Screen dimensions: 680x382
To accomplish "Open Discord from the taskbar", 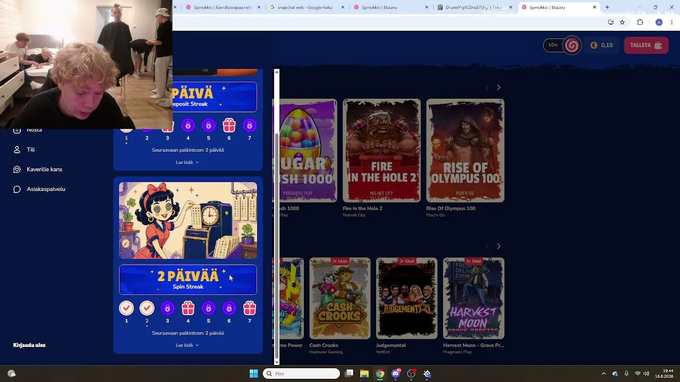I will (395, 374).
